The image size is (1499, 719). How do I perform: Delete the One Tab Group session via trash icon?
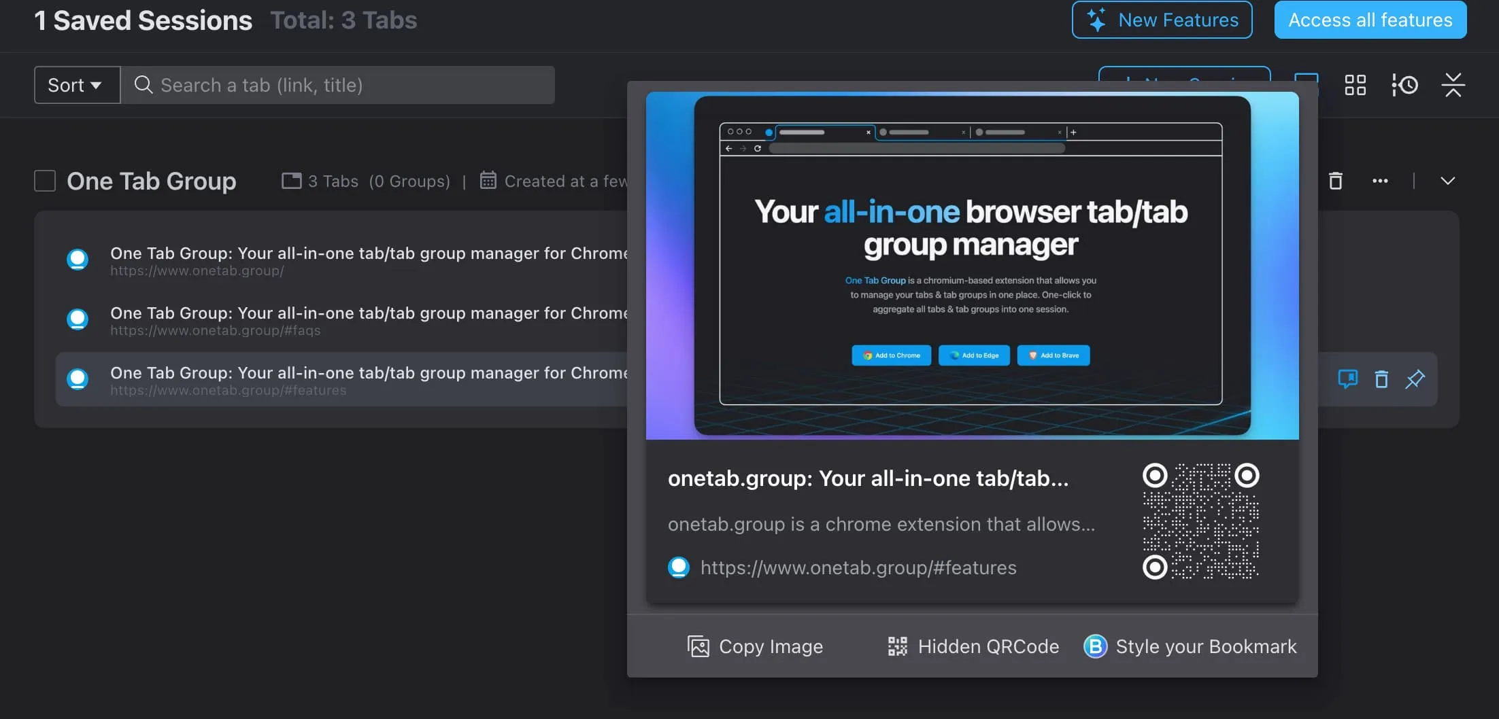point(1335,181)
